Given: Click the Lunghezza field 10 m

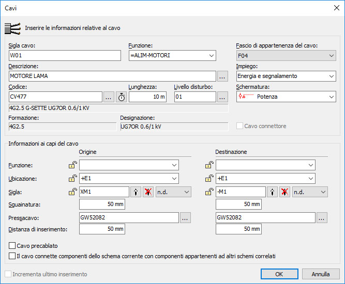Looking at the screenshot, I should tap(147, 97).
